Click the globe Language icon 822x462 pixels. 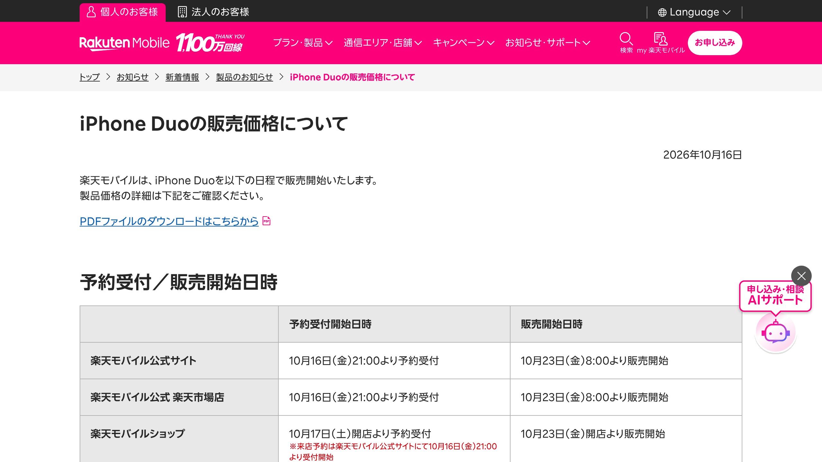point(662,13)
